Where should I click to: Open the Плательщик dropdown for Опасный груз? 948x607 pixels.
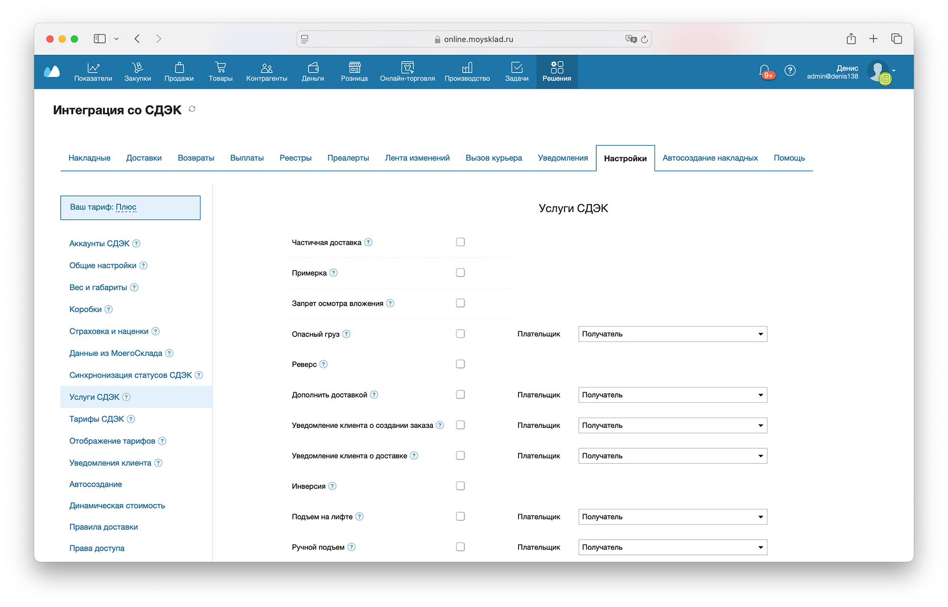tap(672, 334)
